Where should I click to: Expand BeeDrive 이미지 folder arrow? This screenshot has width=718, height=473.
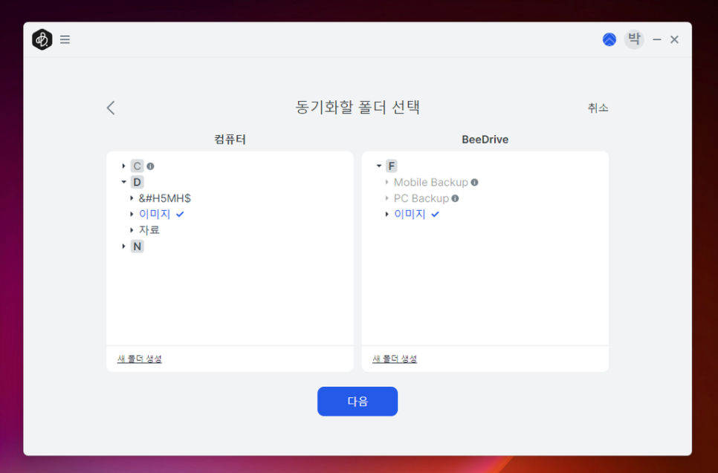(x=387, y=214)
